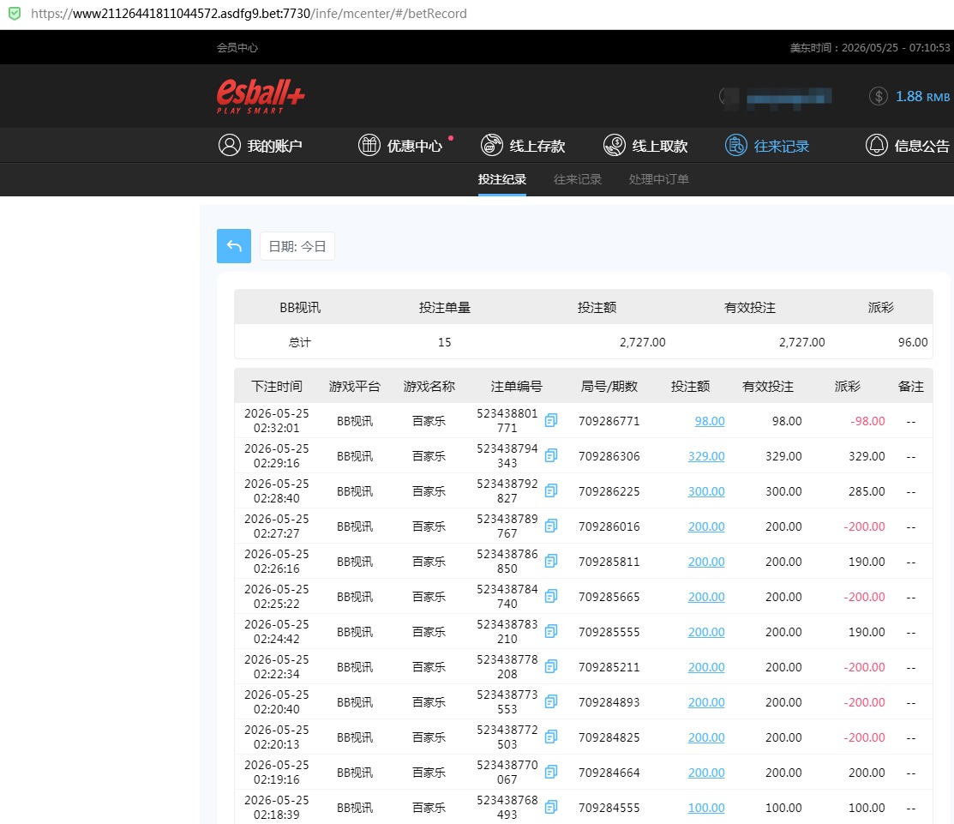Open 线上取款 withdrawal icon

point(615,146)
